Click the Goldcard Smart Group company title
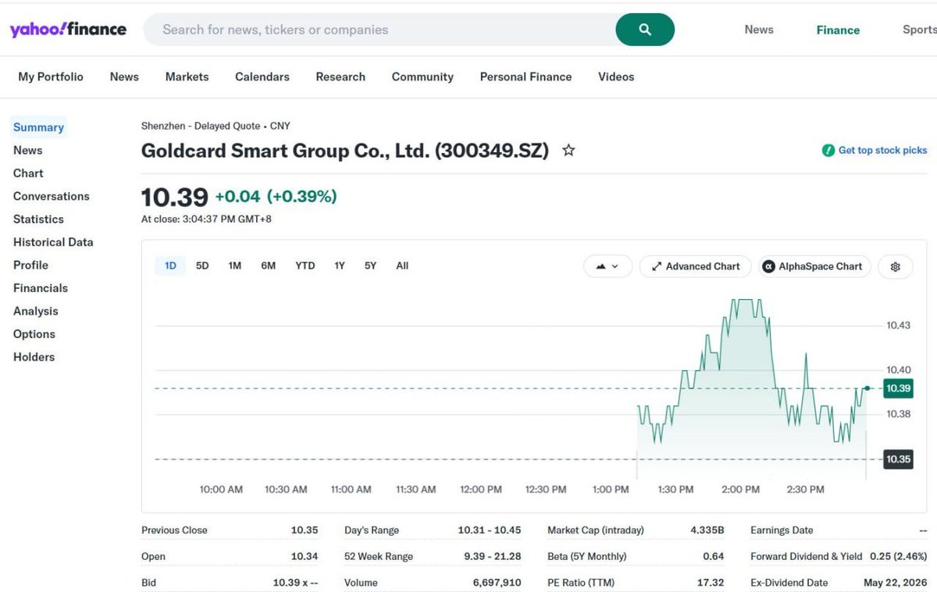The image size is (937, 592). tap(345, 151)
